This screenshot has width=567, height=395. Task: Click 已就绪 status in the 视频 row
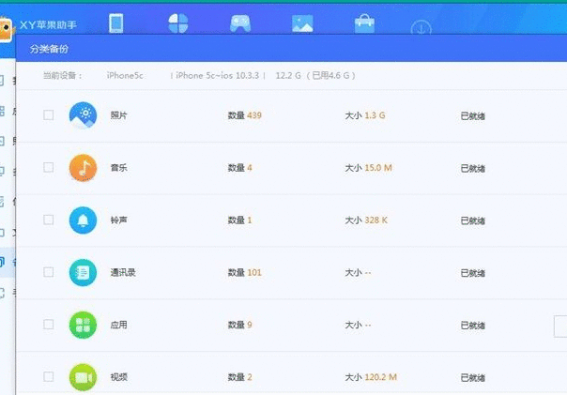click(472, 378)
